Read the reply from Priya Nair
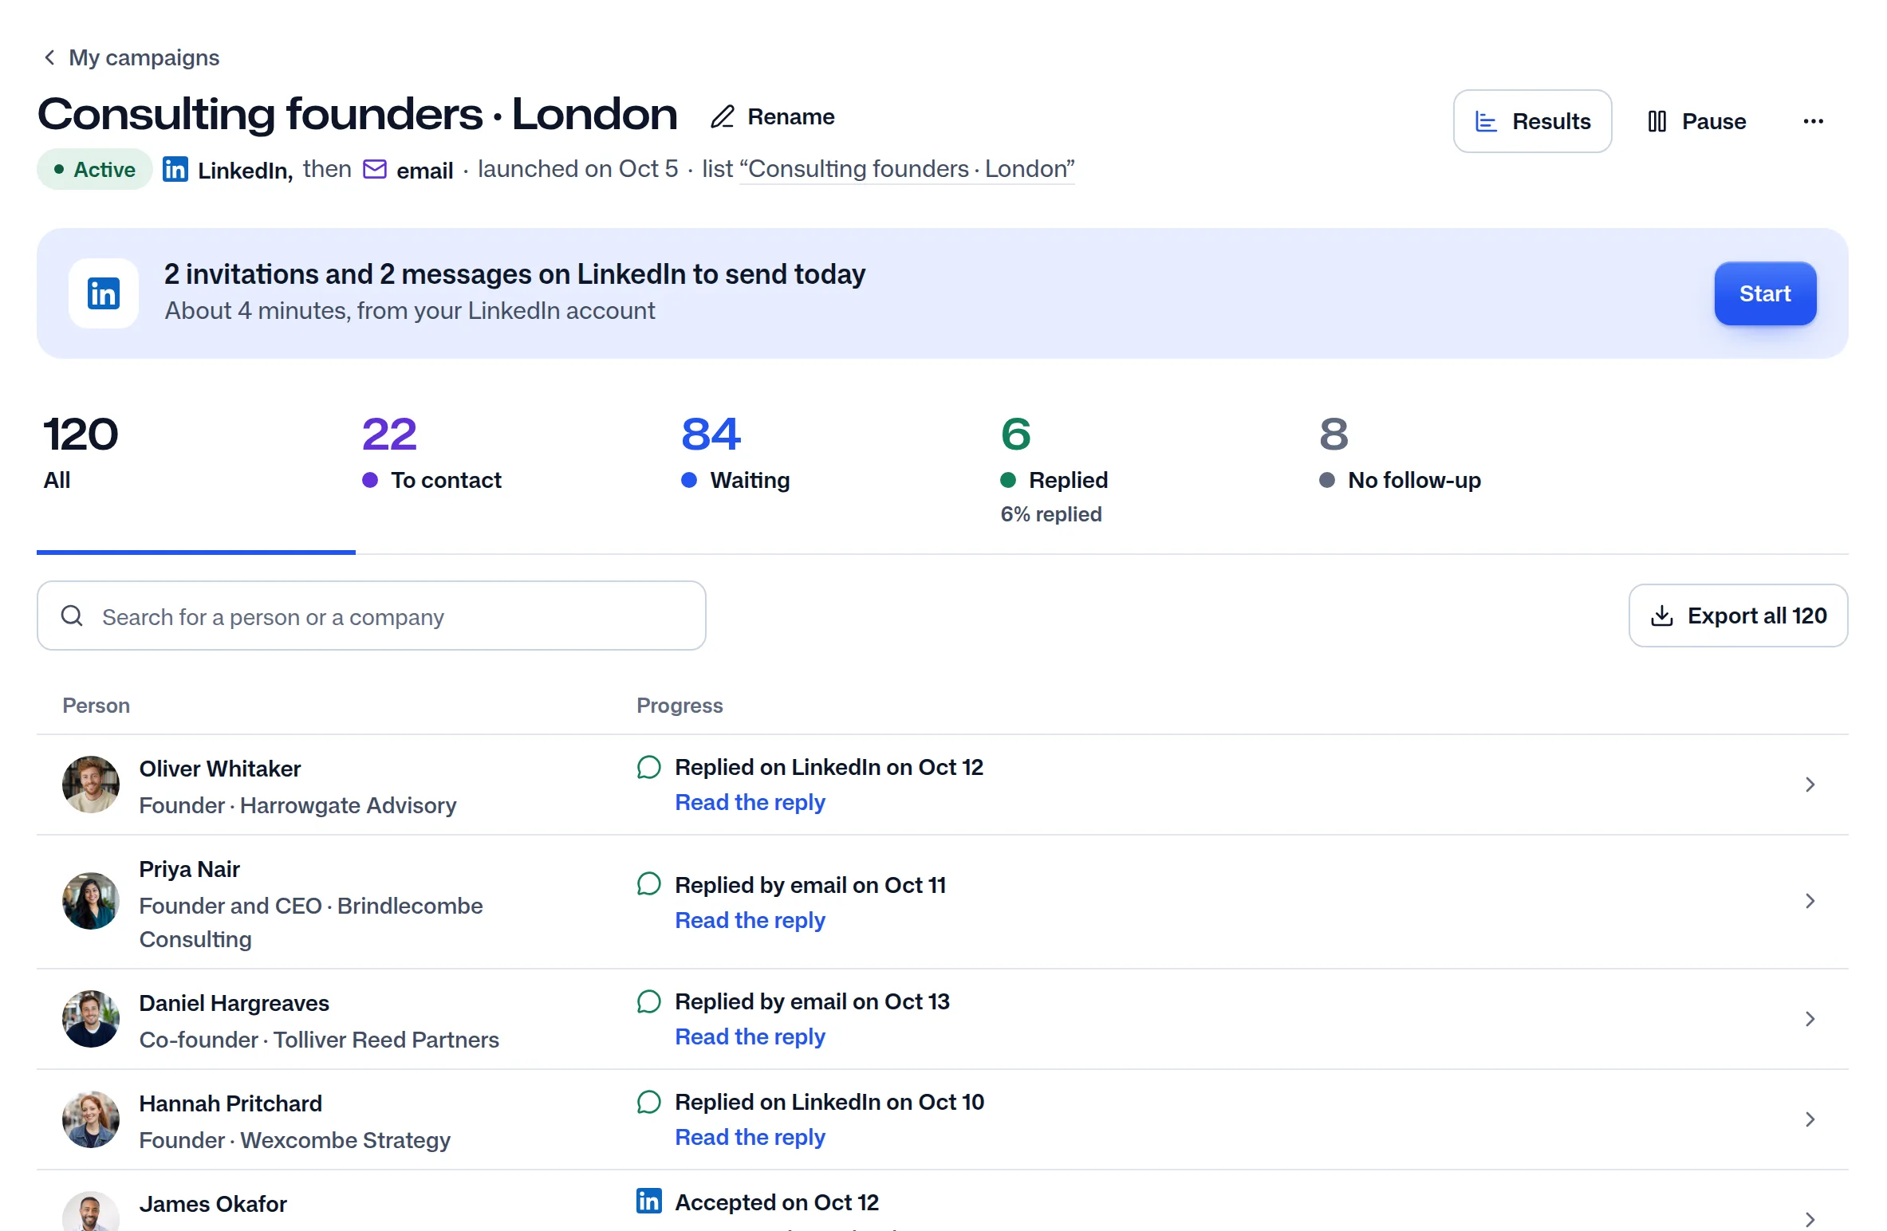 coord(750,920)
